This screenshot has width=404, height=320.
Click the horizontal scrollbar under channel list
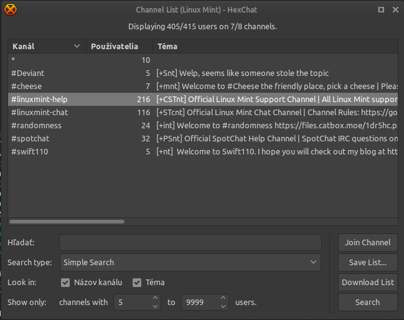(67, 221)
